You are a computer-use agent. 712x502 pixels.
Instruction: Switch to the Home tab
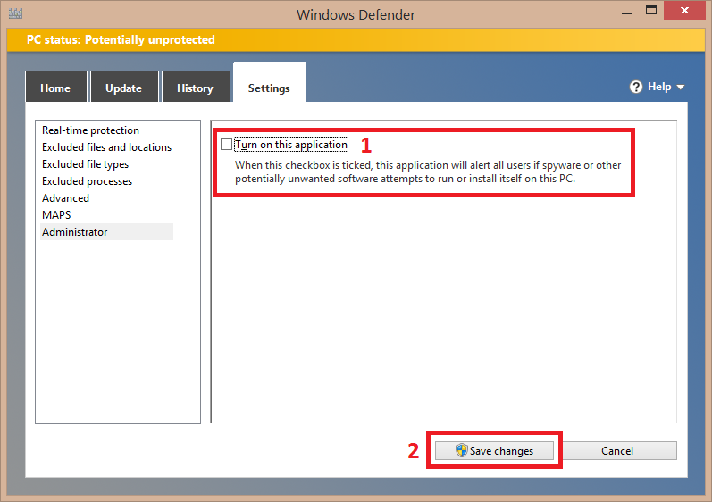pyautogui.click(x=56, y=87)
